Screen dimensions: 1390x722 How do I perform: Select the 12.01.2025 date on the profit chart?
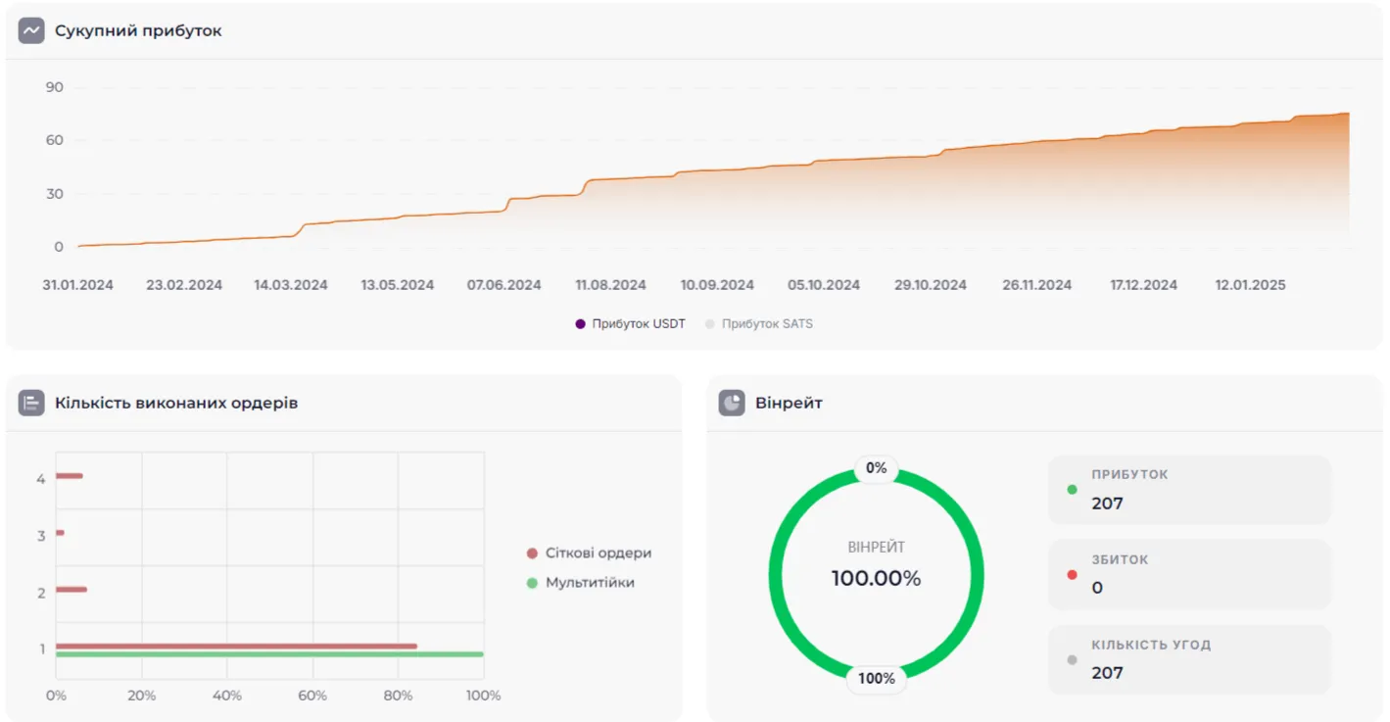coord(1250,285)
